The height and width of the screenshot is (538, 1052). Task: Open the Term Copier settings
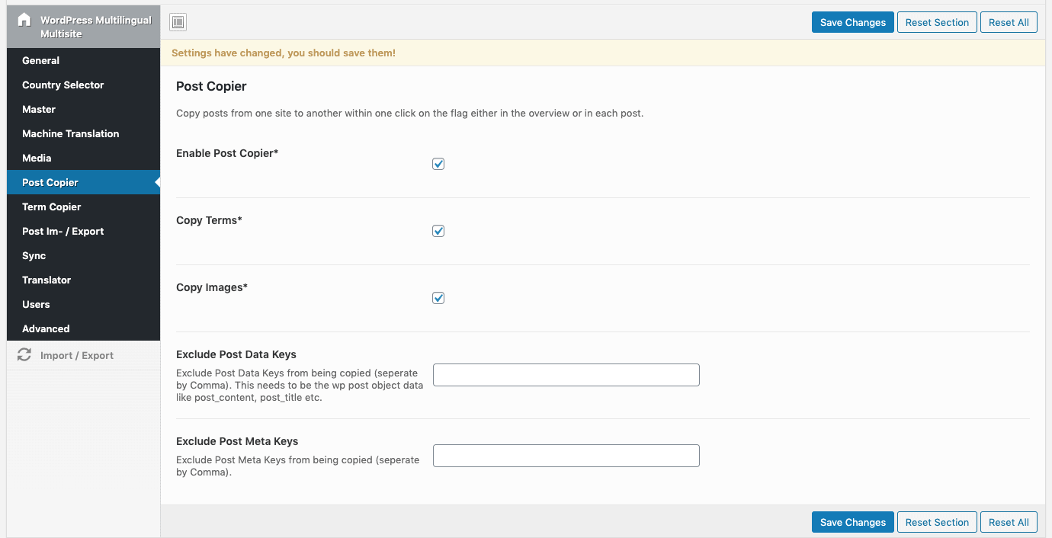pos(51,207)
